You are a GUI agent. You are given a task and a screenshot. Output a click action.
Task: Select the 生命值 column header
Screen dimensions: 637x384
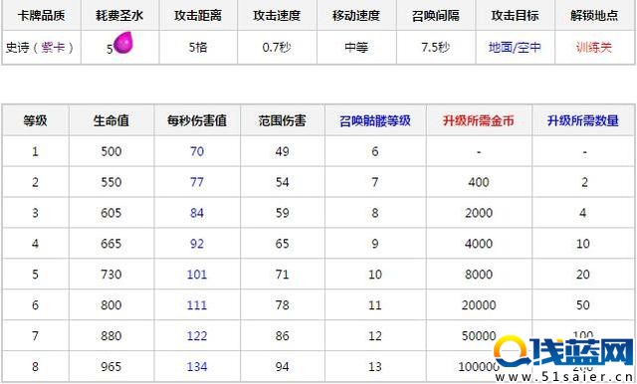(x=110, y=120)
